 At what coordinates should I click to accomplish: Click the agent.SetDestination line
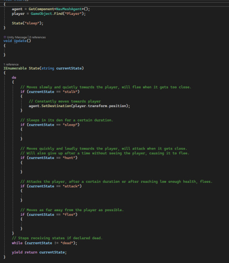[x=79, y=106]
